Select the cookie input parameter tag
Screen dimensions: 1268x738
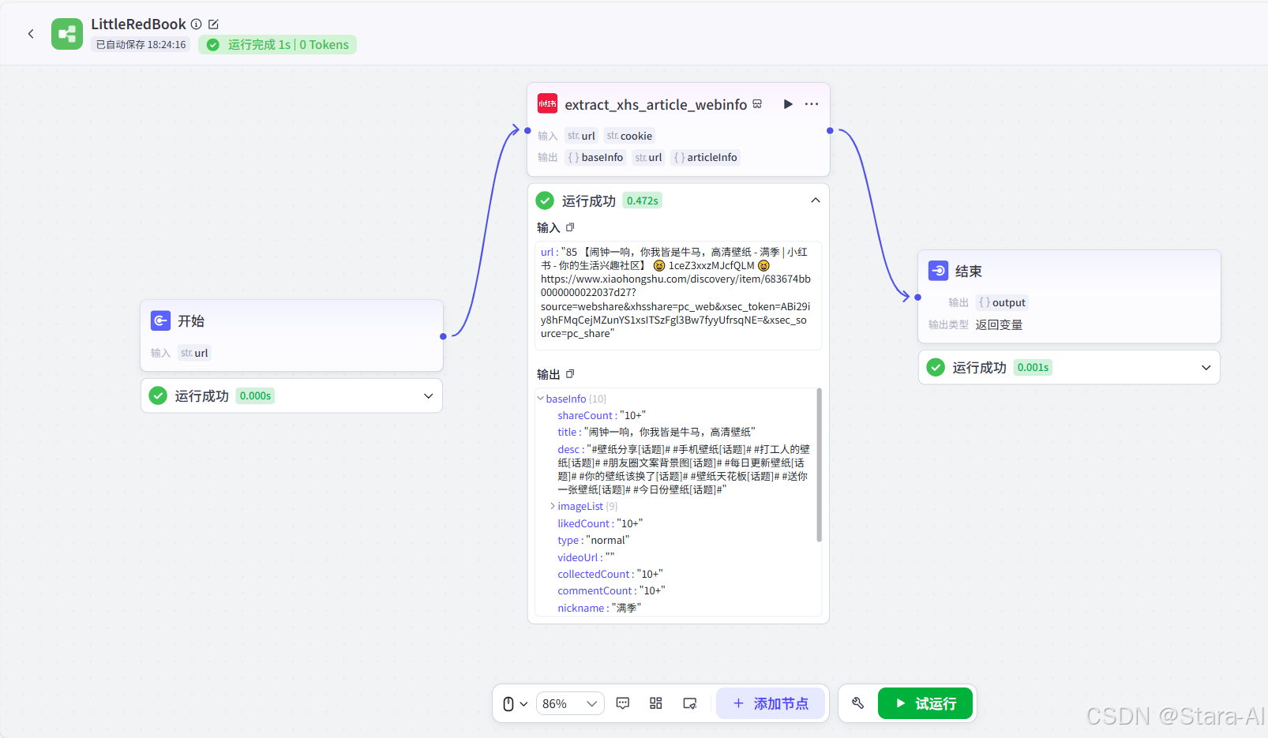pos(629,136)
